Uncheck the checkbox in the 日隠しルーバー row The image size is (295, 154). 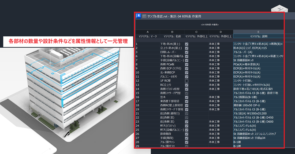coord(186,52)
